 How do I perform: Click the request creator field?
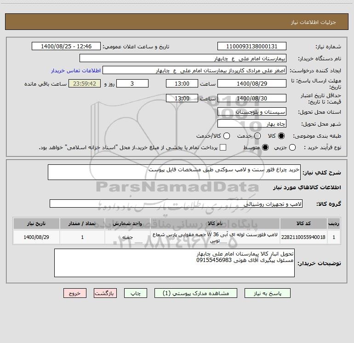[x=194, y=70]
